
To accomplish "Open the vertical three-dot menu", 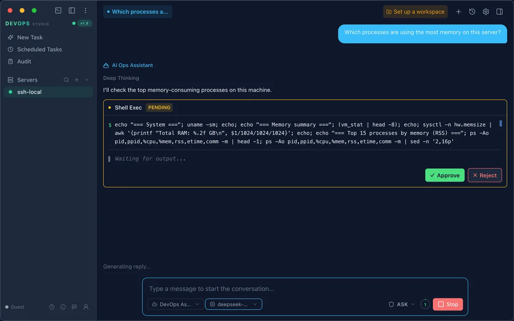I will click(86, 10).
